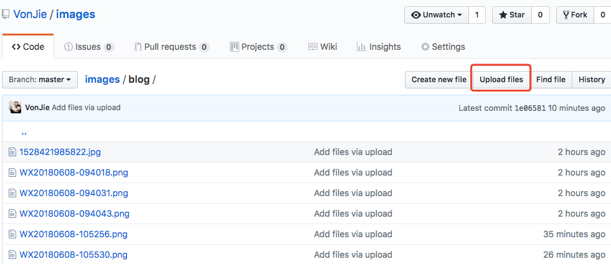Viewport: 611px width, 264px height.
Task: Click file icon beside WX20180608-094043.png
Action: pyautogui.click(x=13, y=214)
